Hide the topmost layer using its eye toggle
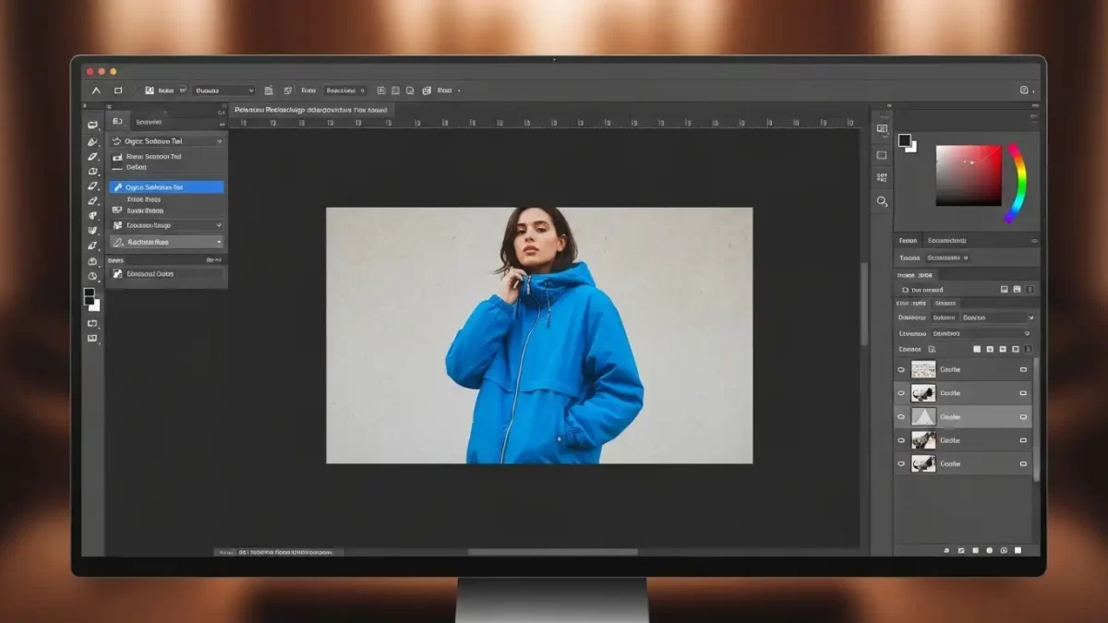Screen dimensions: 1108x623 pyautogui.click(x=900, y=369)
